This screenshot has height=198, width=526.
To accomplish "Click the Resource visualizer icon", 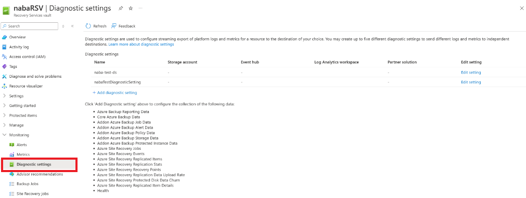I will click(x=4, y=86).
